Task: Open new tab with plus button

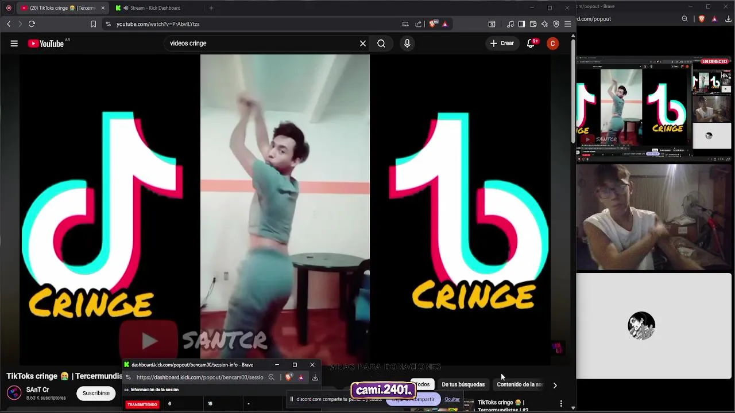Action: point(211,8)
